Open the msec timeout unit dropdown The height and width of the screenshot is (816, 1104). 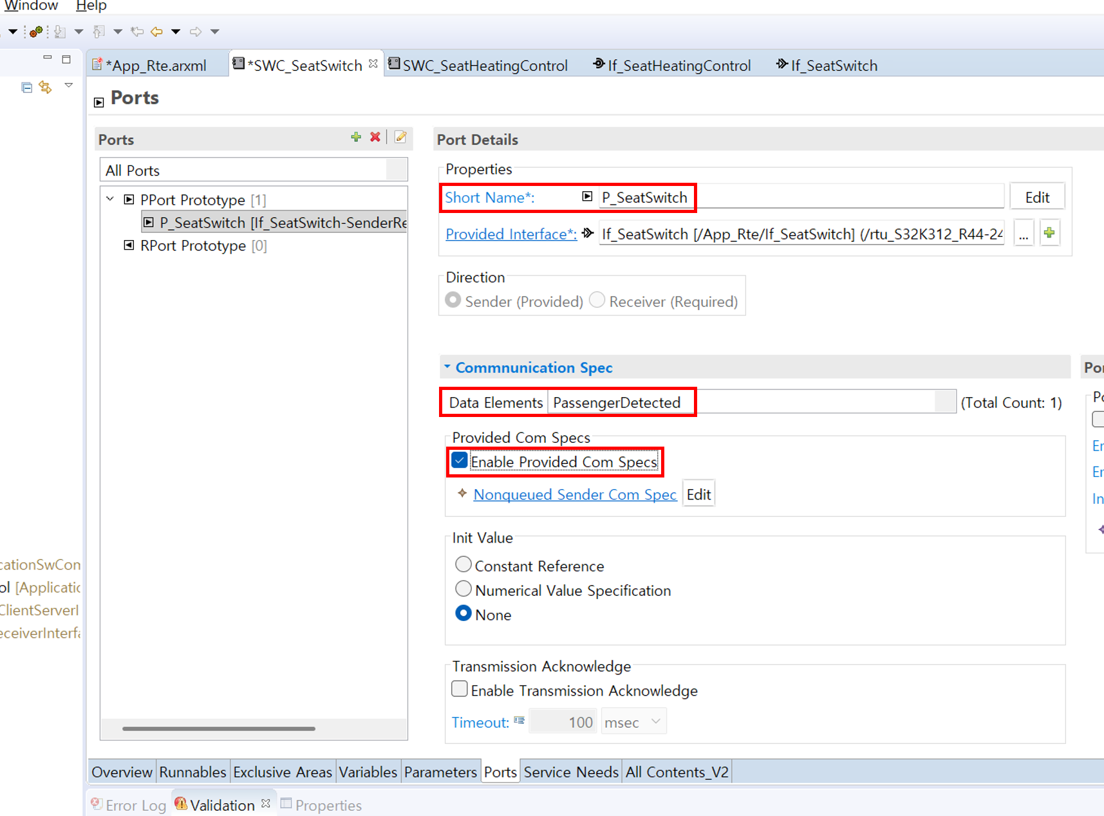click(633, 722)
